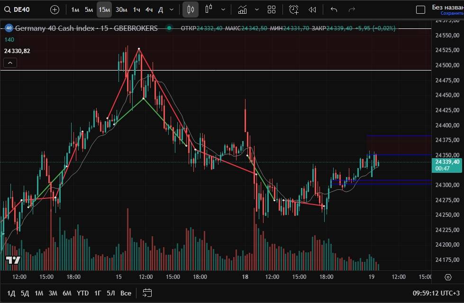
Task: Open chart settings gear near the time axis
Action: pos(448,277)
